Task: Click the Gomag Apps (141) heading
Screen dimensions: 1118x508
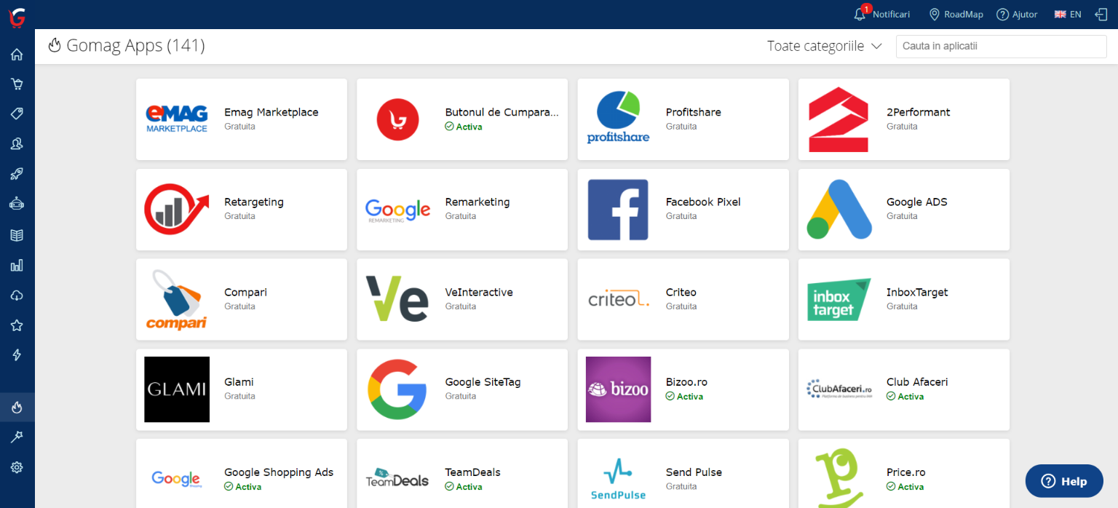Action: point(135,46)
